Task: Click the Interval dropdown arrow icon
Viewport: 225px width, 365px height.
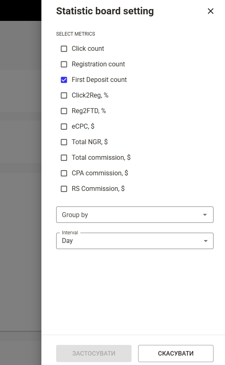Action: tap(205, 241)
